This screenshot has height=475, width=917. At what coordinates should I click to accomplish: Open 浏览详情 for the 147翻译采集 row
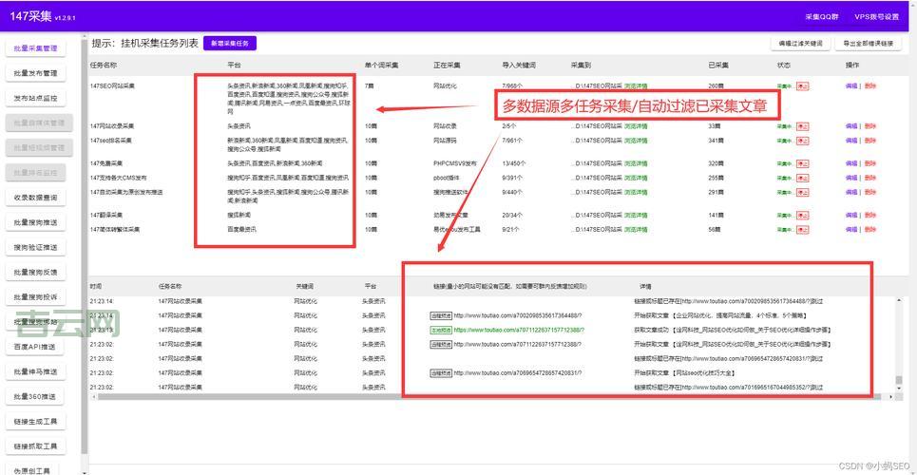pos(636,216)
